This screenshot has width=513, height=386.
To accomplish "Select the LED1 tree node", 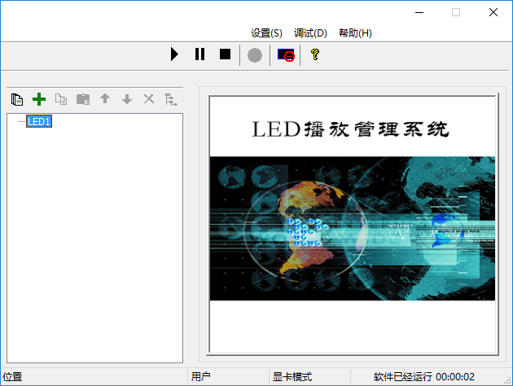I will (39, 121).
